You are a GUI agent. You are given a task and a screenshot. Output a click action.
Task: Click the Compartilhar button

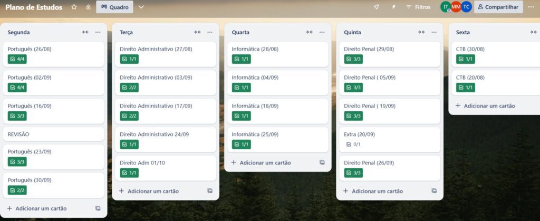point(498,7)
